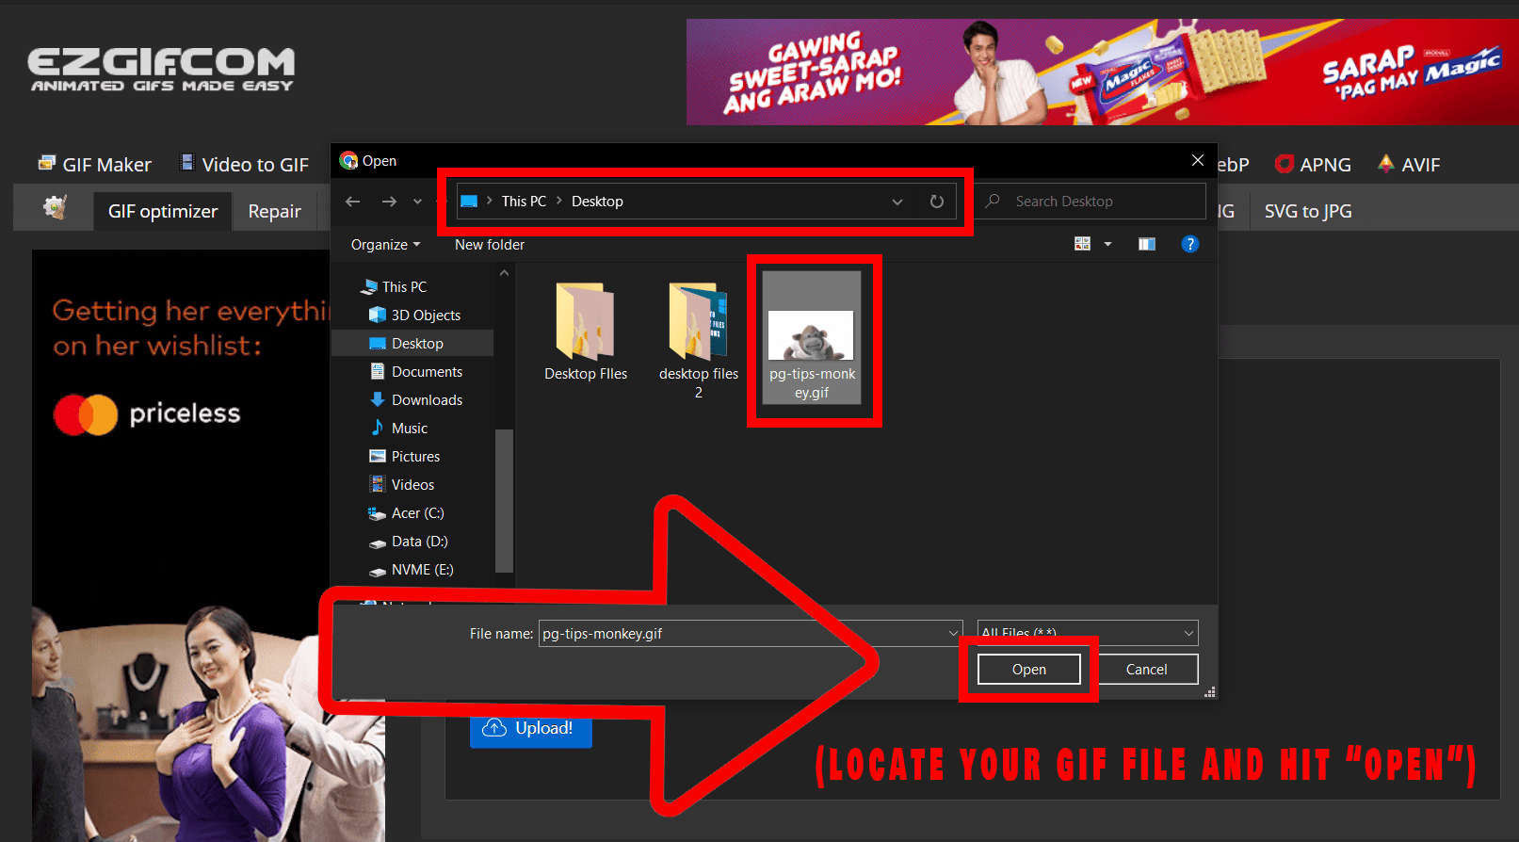This screenshot has width=1519, height=842.
Task: Expand the address bar previous locations dropdown
Action: [897, 202]
